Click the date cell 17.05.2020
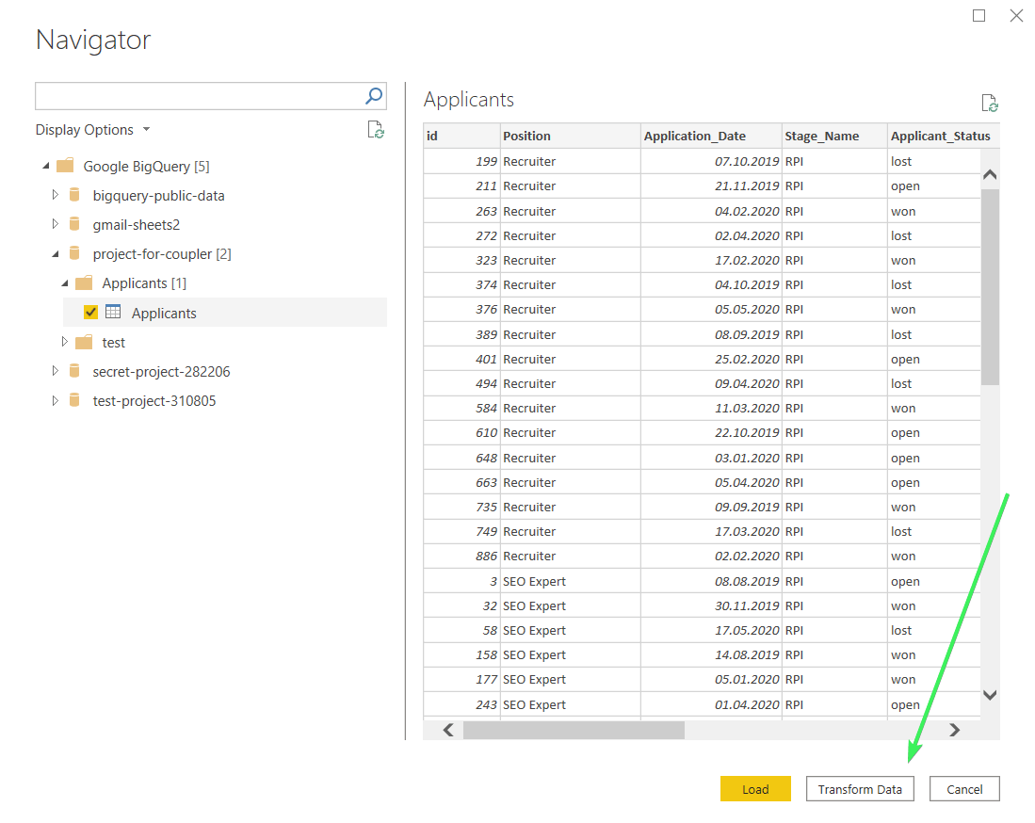 click(x=712, y=630)
